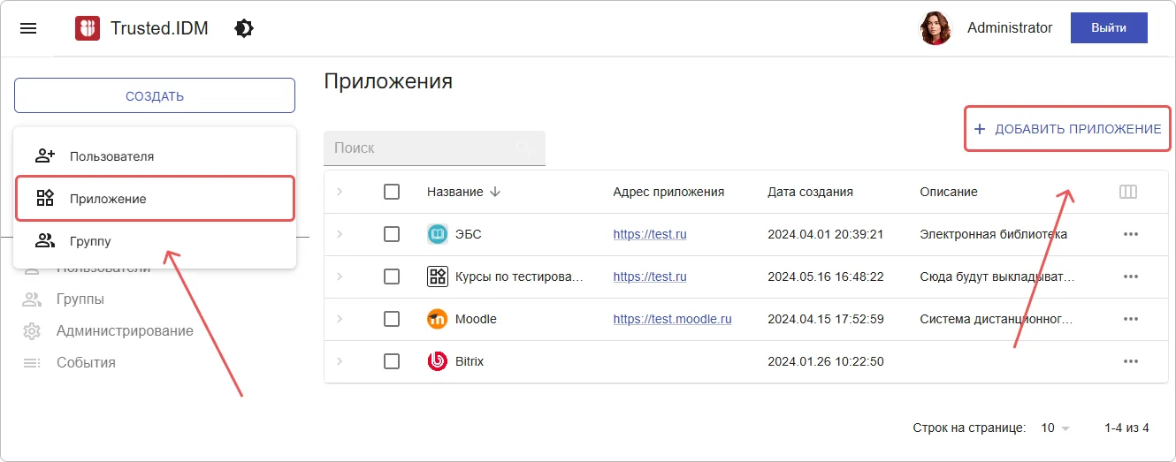1176x462 pixels.
Task: Tick the checkbox for the ЭБС application
Action: (x=392, y=234)
